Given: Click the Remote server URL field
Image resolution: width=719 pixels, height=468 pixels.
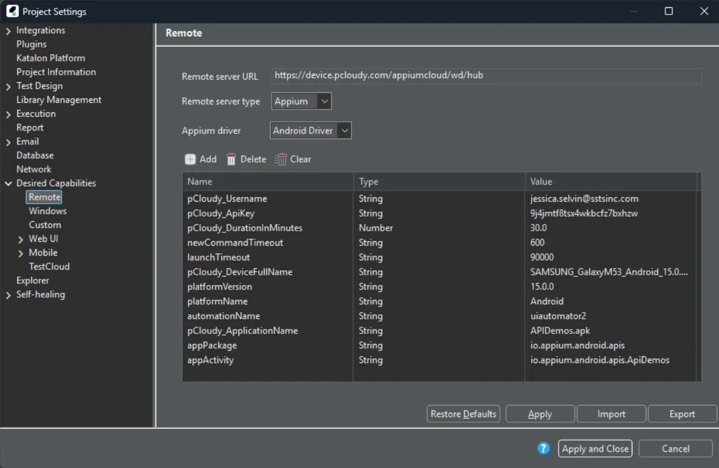Looking at the screenshot, I should click(486, 75).
